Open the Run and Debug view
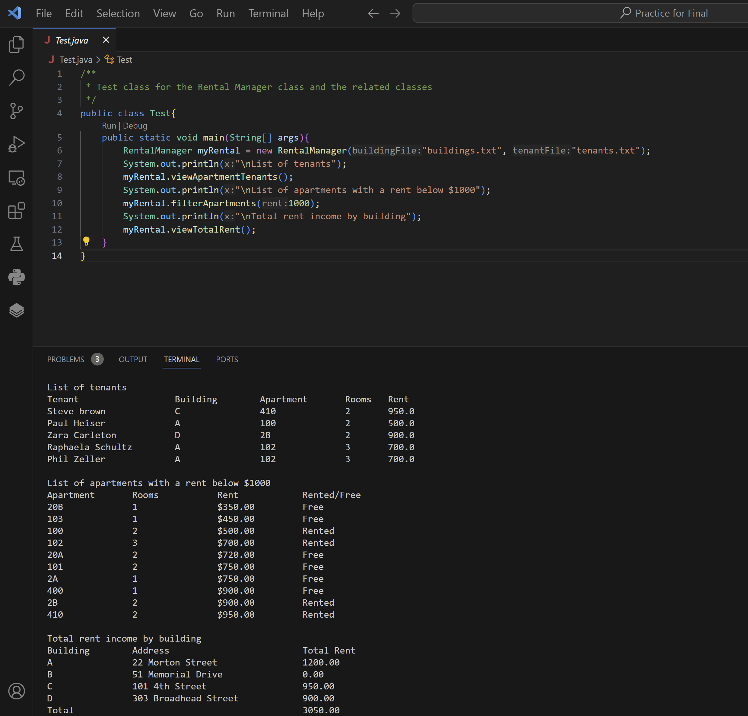748x716 pixels. [16, 145]
